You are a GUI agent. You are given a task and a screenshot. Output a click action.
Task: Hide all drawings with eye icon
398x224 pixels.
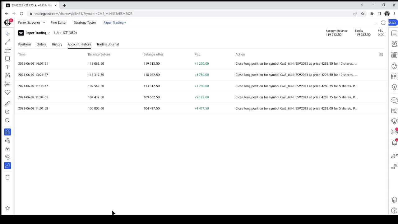tap(7, 157)
